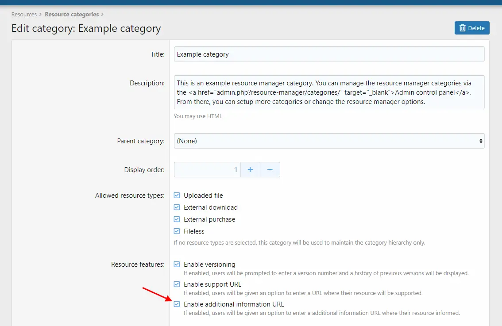Focus the Description text area
The height and width of the screenshot is (326, 502).
pos(329,92)
